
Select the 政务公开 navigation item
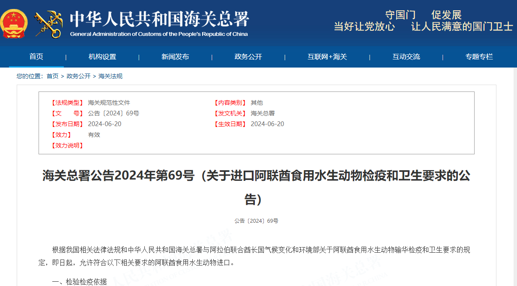point(248,56)
